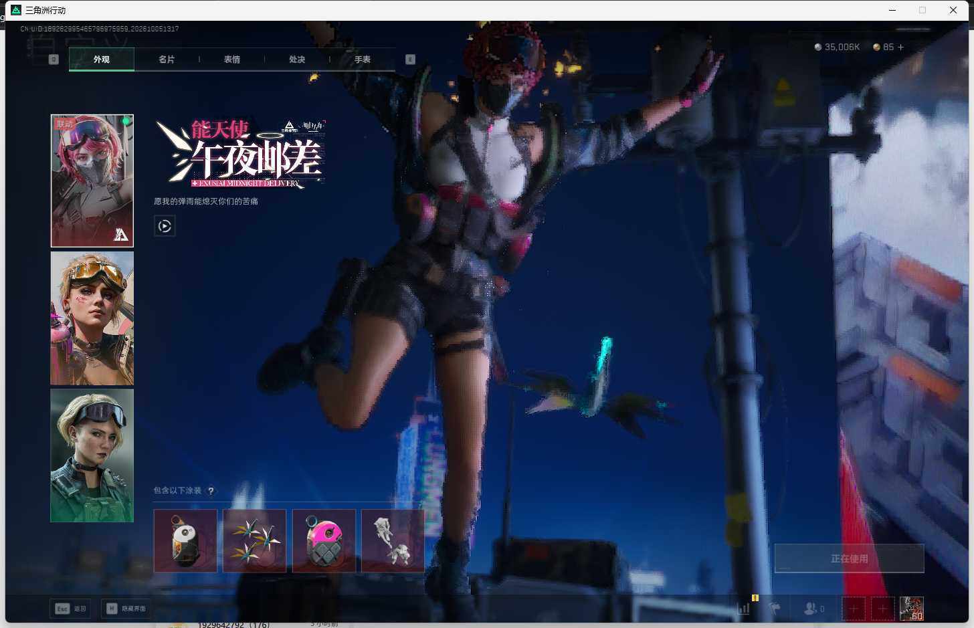
Task: Select the black-and-white grenade skin item
Action: click(x=185, y=540)
